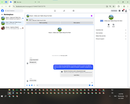Click the zoom magnifier icon in address bar
This screenshot has width=130, height=104.
pos(110,6)
